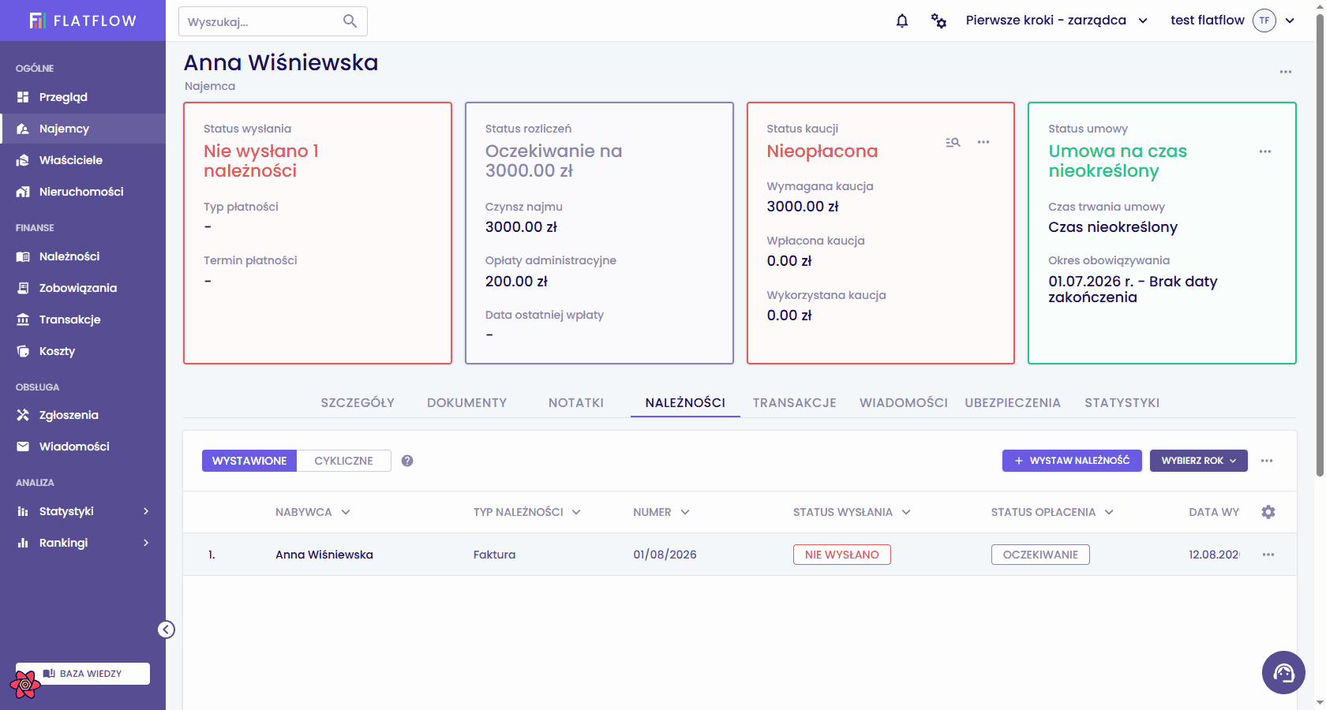This screenshot has height=710, width=1326.
Task: Open Zgłoszenia in the sidebar
Action: point(83,415)
